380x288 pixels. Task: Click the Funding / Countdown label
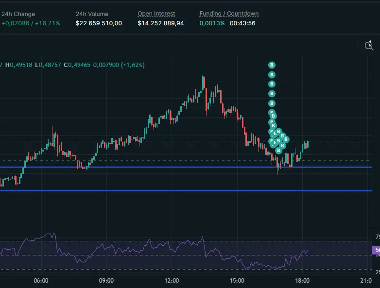229,14
